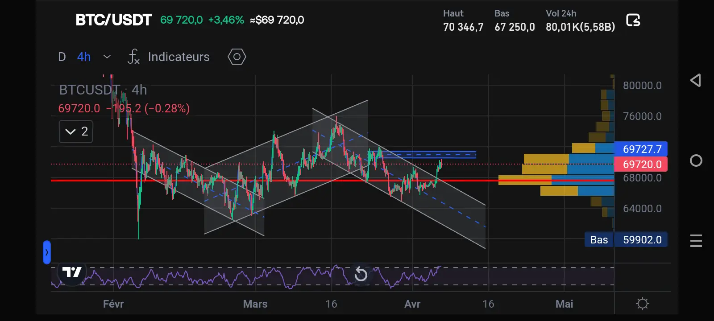Click the Mars date label
714x321 pixels.
click(x=255, y=304)
